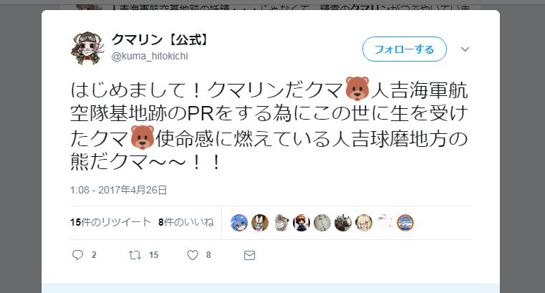Open the blonde character liker avatar
The image size is (545, 293).
[364, 223]
